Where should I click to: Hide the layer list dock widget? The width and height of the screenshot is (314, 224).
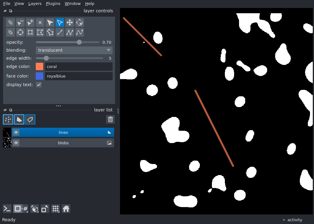(x=5, y=110)
